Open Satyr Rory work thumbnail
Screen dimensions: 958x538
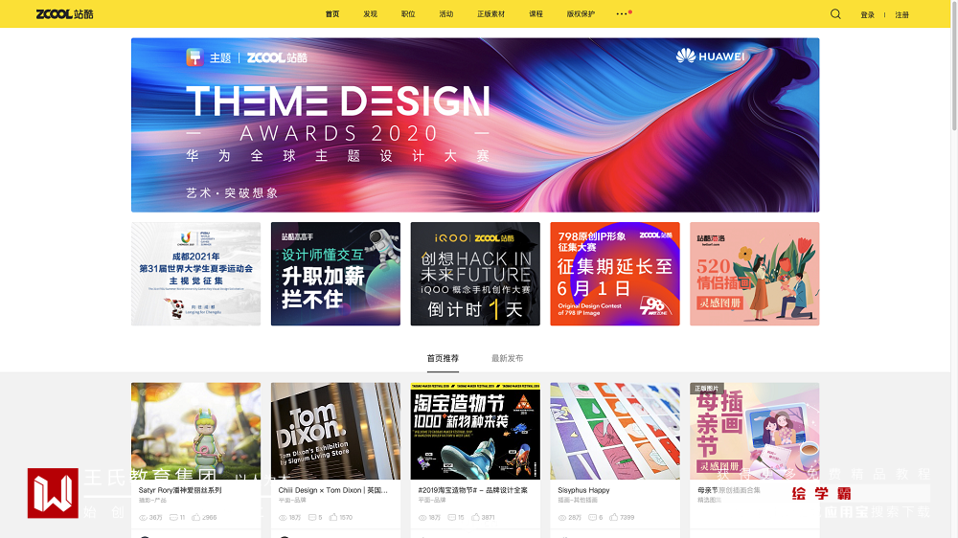(196, 431)
